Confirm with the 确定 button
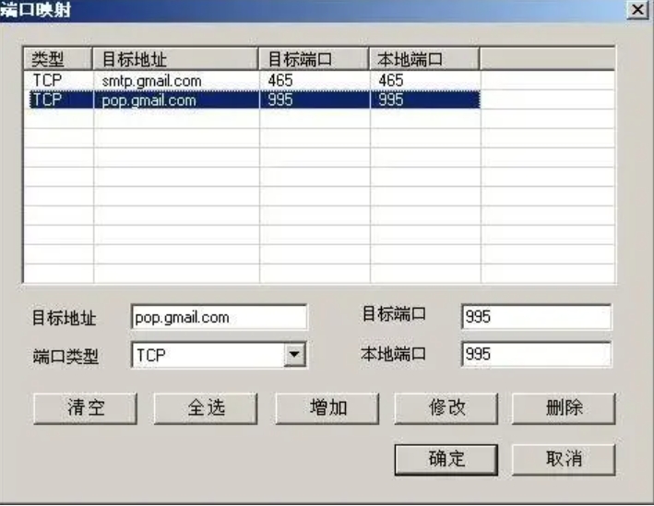The width and height of the screenshot is (654, 506). pyautogui.click(x=446, y=459)
